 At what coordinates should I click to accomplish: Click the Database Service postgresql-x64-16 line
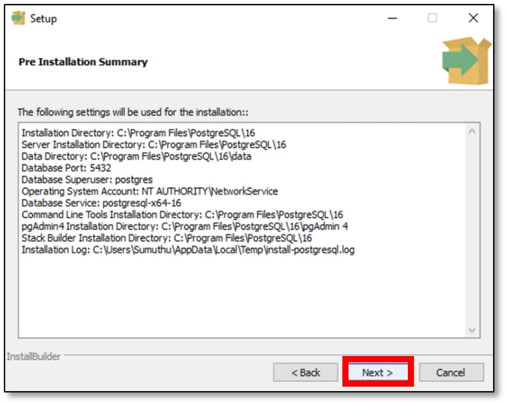(x=101, y=203)
